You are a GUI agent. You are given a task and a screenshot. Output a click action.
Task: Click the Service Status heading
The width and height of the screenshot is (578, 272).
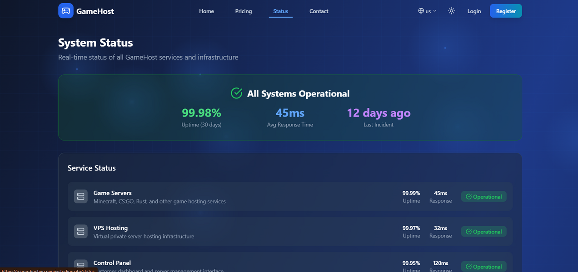[92, 168]
